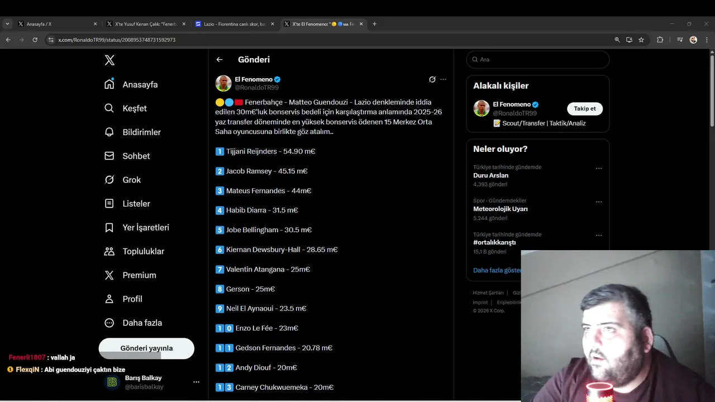Open Chrome profile avatar
The height and width of the screenshot is (402, 715).
[693, 40]
